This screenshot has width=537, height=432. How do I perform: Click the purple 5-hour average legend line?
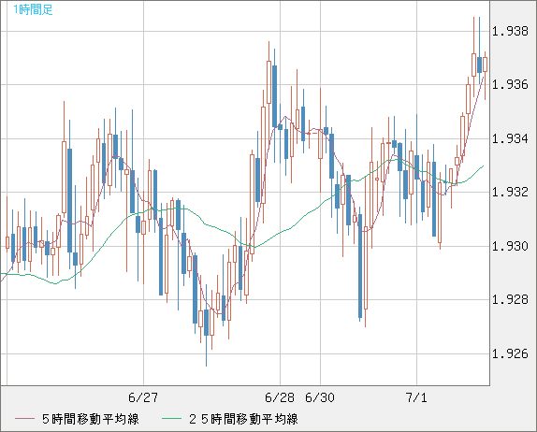[24, 419]
